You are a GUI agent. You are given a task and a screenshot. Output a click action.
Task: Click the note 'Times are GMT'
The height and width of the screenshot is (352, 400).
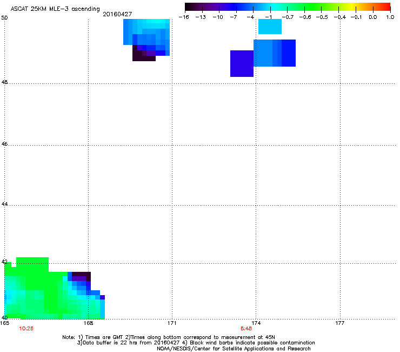[101, 337]
